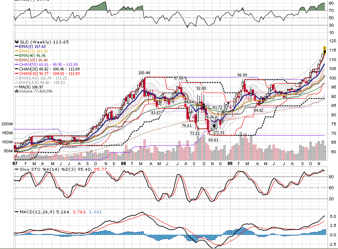This screenshot has height=249, width=338.
Task: Click the 20 level on Stochastic axis
Action: point(331,199)
